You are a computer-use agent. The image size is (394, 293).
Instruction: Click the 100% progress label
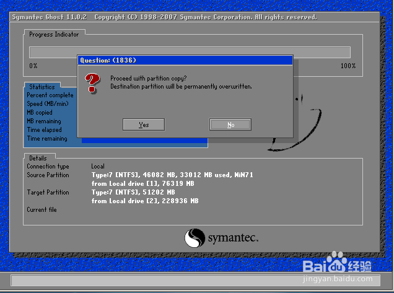pos(348,66)
